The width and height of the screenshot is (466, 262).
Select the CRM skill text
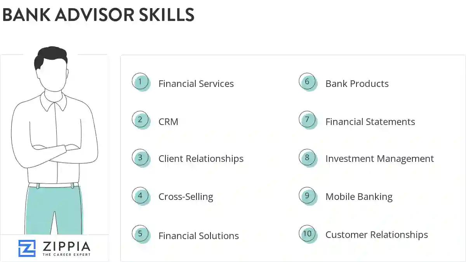(169, 122)
